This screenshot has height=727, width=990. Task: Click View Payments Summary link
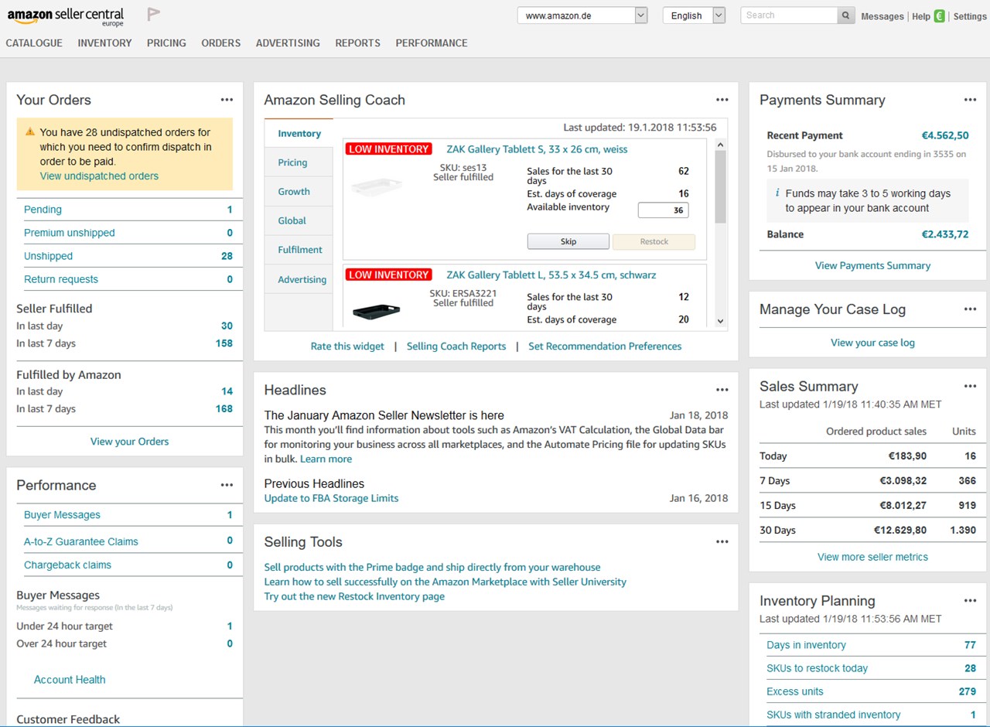point(872,265)
